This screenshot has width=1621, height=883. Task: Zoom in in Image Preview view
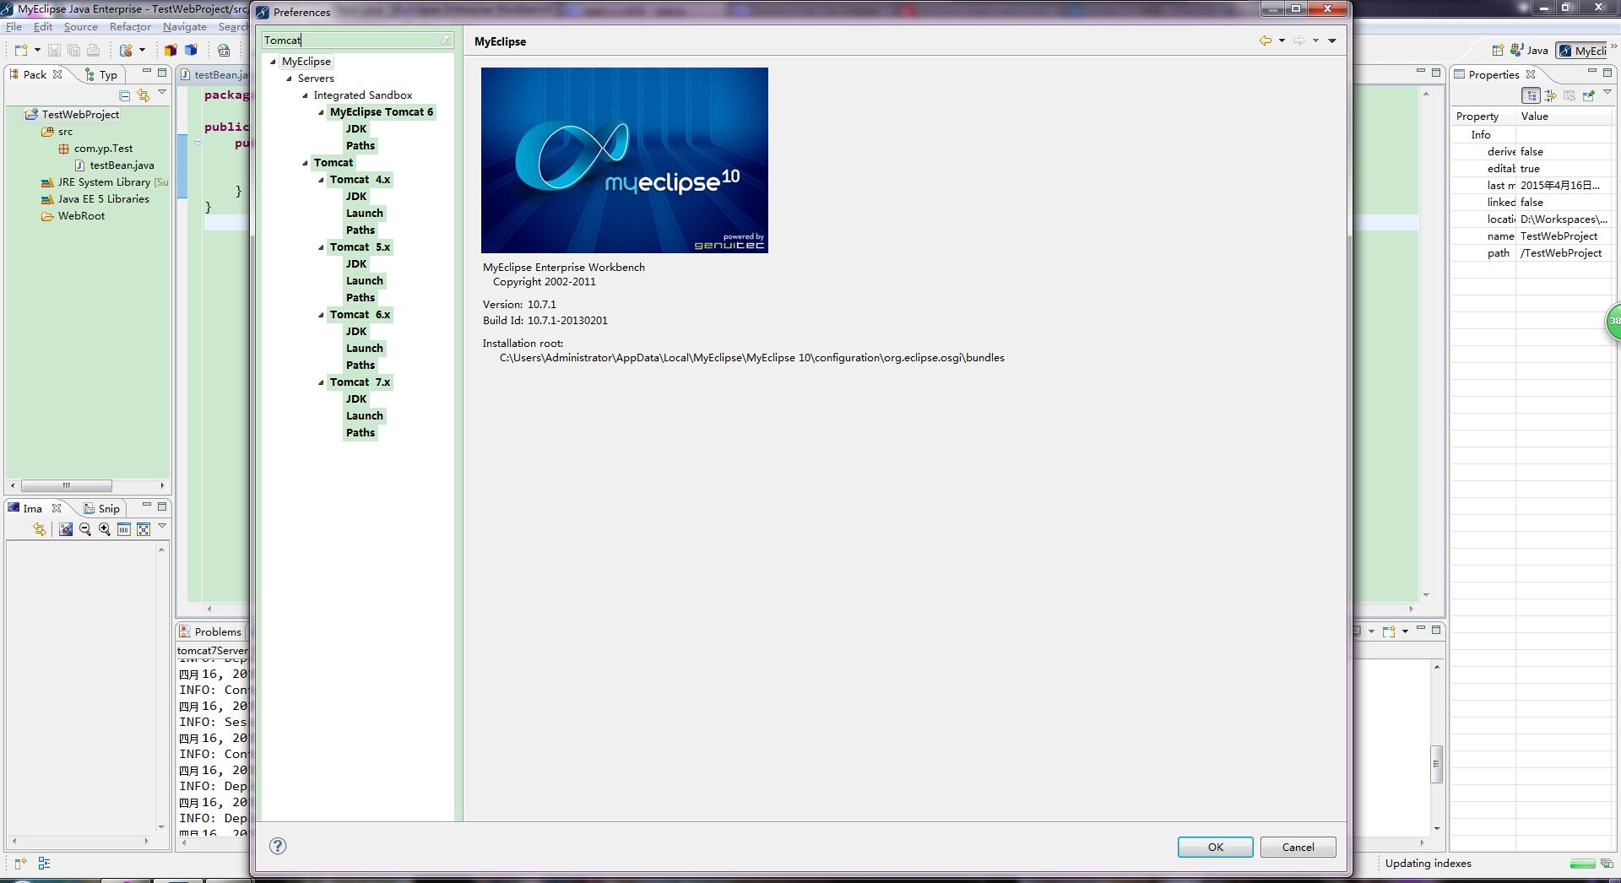(x=105, y=529)
